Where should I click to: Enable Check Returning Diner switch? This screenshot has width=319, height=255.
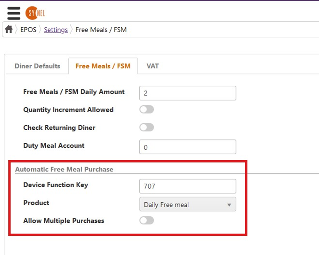click(147, 128)
